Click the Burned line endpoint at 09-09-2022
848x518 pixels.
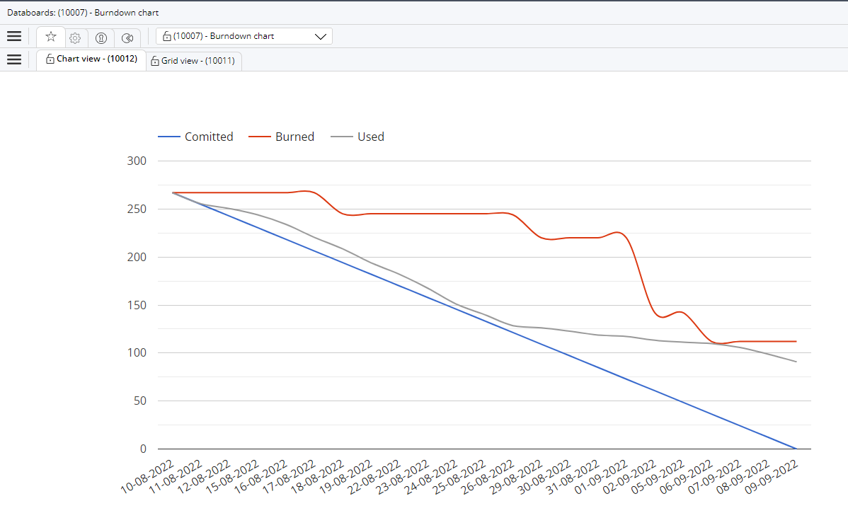click(796, 341)
